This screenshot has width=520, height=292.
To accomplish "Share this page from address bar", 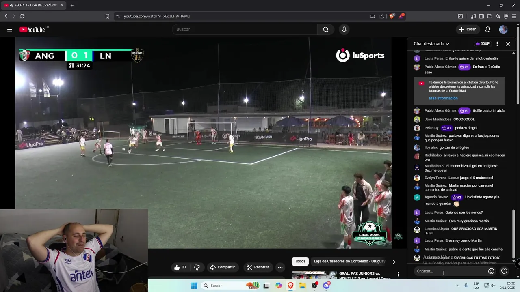I will click(x=382, y=16).
